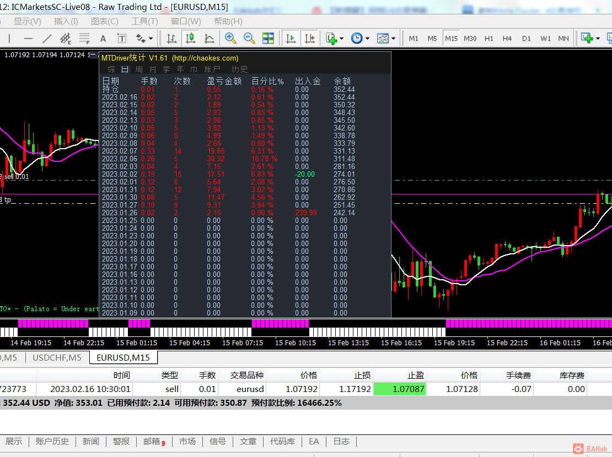
Task: Open the 显示(V) menu
Action: 28,21
